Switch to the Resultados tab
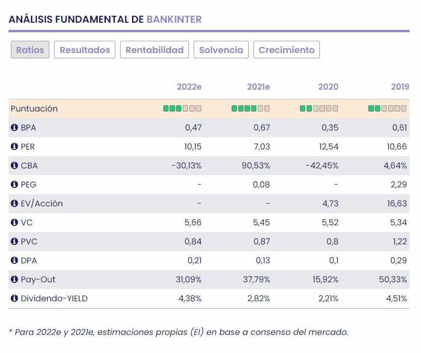Screen dimensions: 421x353 (84, 50)
